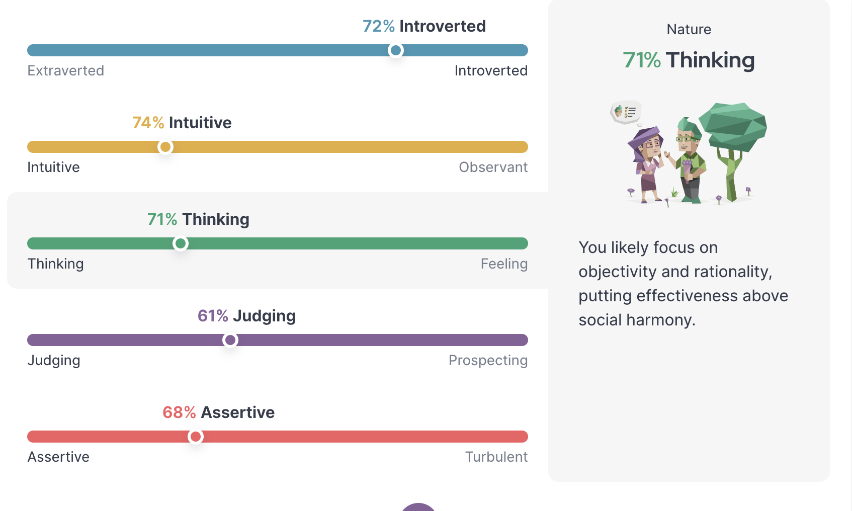852x511 pixels.
Task: Click the "Nature" title in side panel
Action: click(x=689, y=29)
